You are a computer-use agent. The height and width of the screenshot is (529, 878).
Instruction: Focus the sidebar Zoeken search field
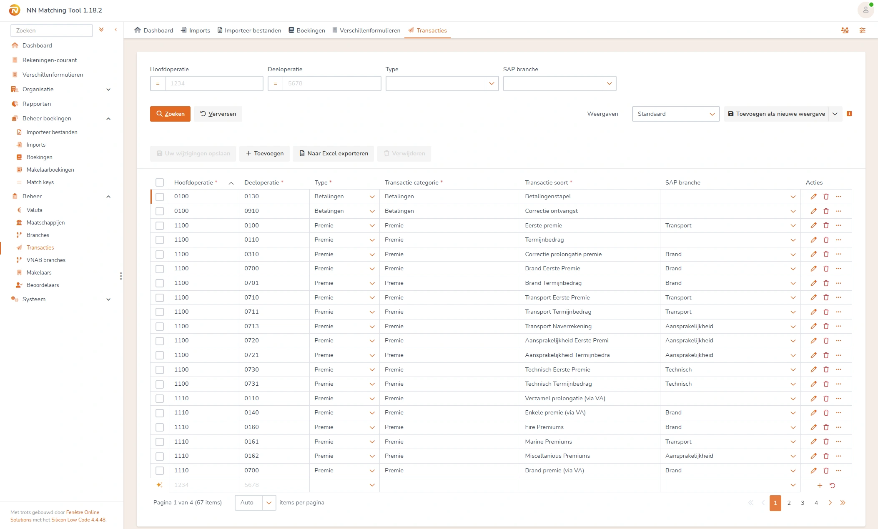[x=52, y=30]
